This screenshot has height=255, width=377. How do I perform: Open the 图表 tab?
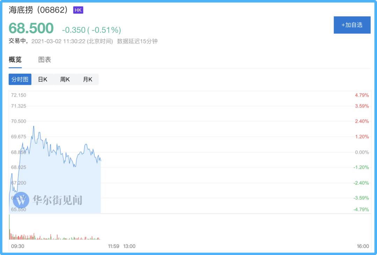pyautogui.click(x=45, y=60)
